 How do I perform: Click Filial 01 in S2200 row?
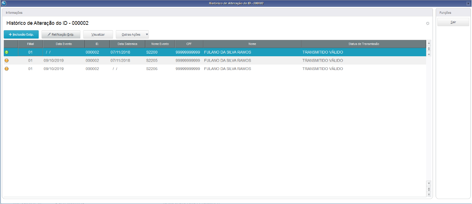point(31,52)
